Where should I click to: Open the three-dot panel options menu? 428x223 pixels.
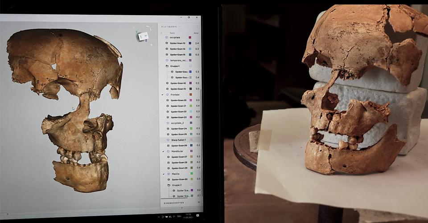coord(198,27)
